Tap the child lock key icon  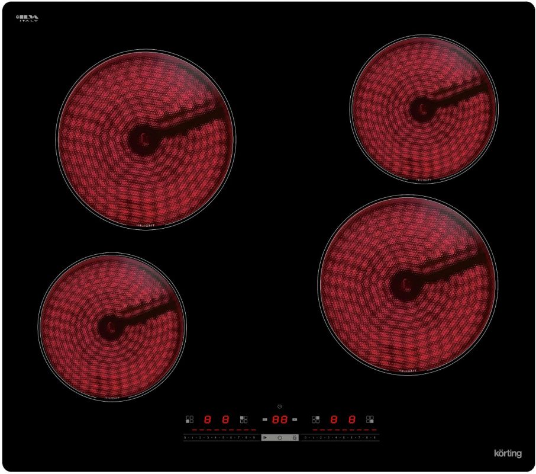[x=295, y=438]
